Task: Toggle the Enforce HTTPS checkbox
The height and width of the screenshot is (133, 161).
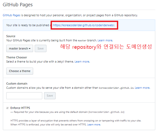Action: pos(7,108)
